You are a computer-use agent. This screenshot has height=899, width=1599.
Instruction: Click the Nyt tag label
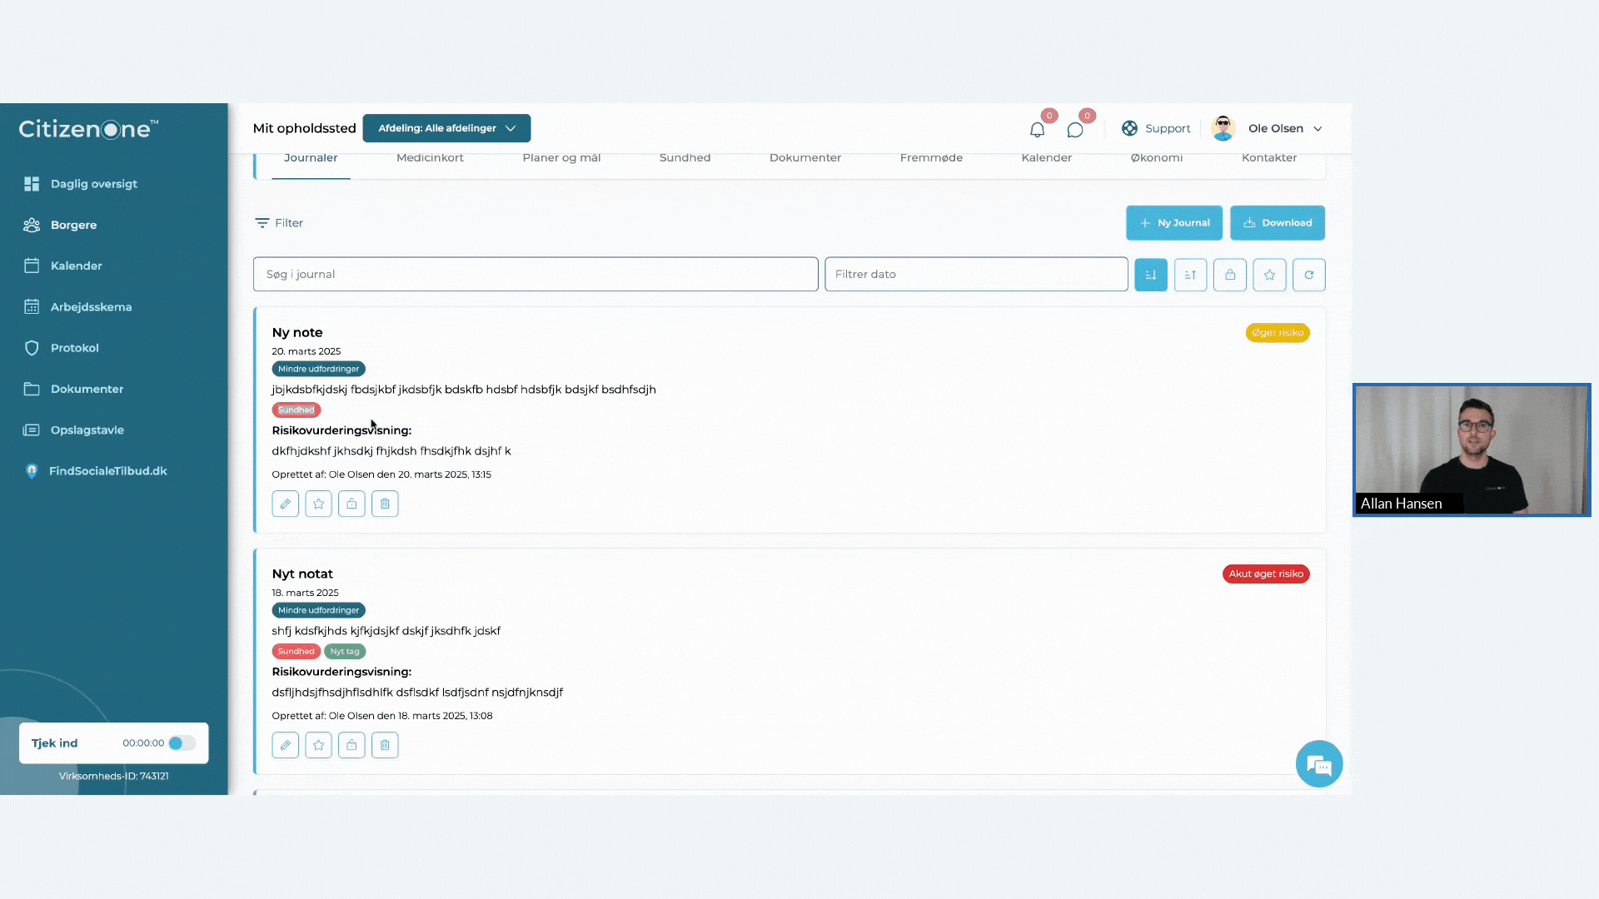pos(344,652)
